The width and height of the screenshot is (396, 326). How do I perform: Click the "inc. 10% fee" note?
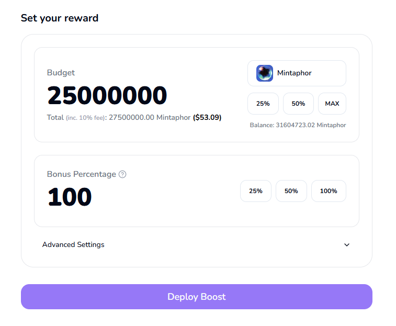85,118
